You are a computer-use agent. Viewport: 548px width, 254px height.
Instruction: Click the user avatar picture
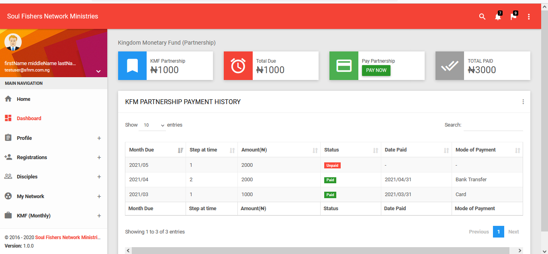click(13, 42)
